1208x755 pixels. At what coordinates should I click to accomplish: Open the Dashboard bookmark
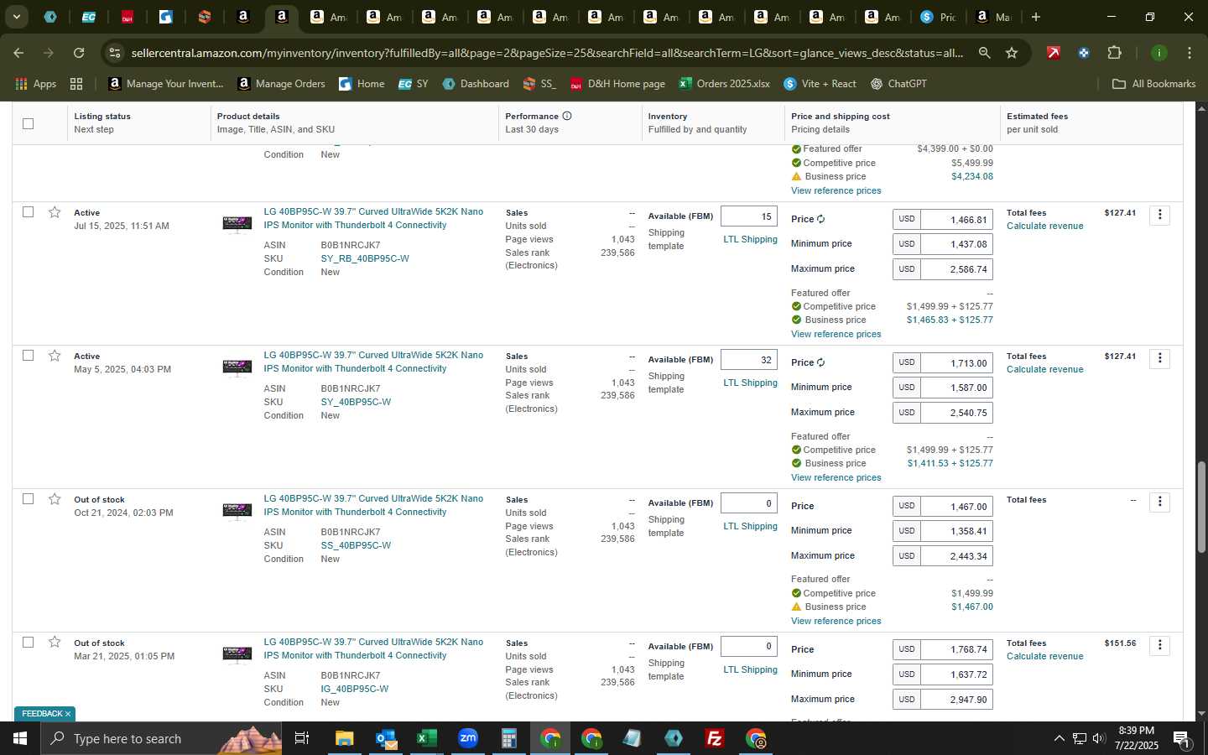[x=476, y=84]
